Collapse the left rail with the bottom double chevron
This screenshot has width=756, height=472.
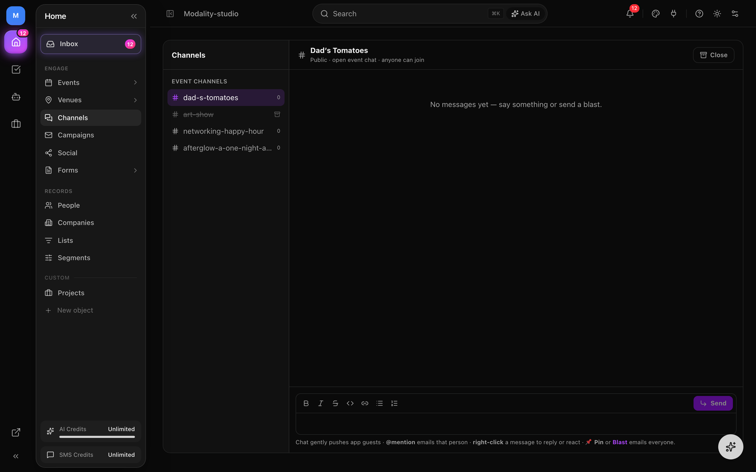16,456
